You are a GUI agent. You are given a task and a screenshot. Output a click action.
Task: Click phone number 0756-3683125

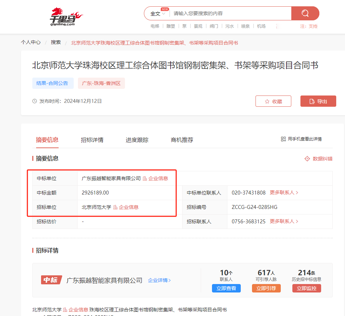point(248,222)
